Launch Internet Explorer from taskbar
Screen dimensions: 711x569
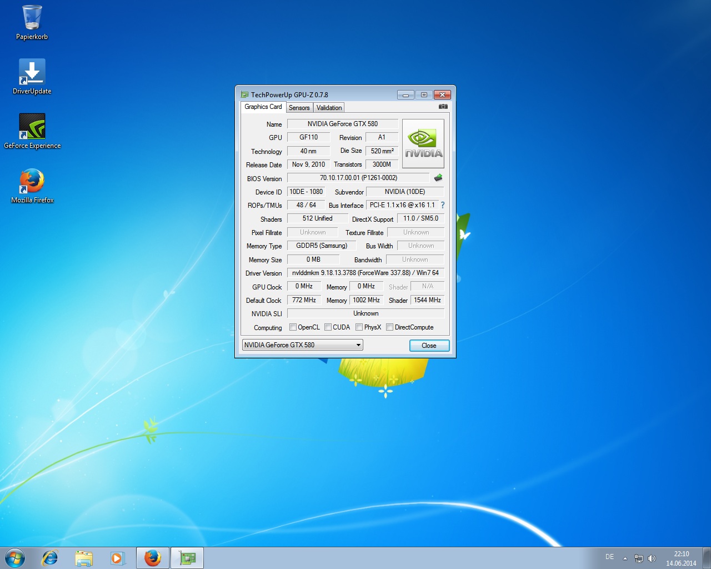50,558
